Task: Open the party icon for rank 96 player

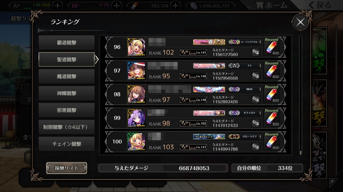Action: pyautogui.click(x=256, y=52)
